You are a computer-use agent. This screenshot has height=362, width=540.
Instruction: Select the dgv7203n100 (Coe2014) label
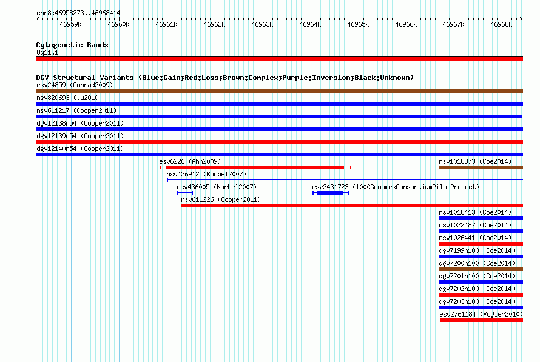pyautogui.click(x=477, y=301)
